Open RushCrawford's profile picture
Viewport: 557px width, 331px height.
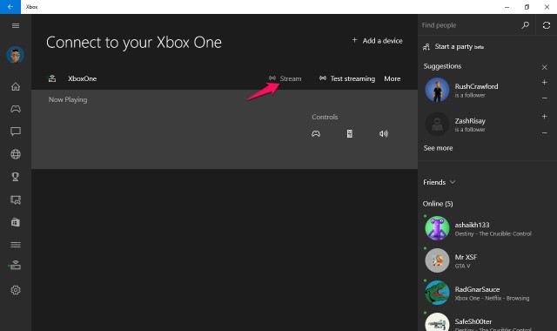pos(437,90)
